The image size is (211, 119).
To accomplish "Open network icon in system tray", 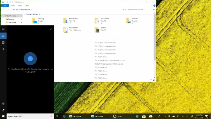I will coord(183,116).
